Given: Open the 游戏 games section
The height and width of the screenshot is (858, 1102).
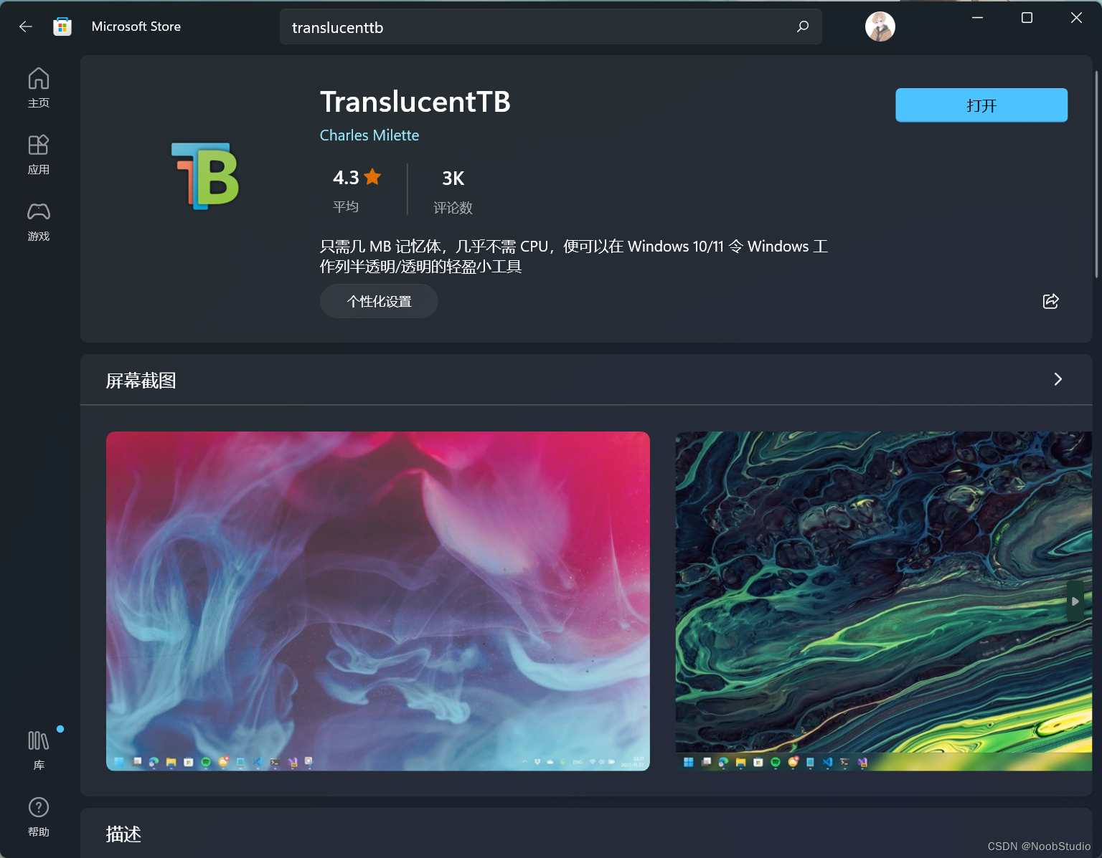Looking at the screenshot, I should (x=39, y=221).
